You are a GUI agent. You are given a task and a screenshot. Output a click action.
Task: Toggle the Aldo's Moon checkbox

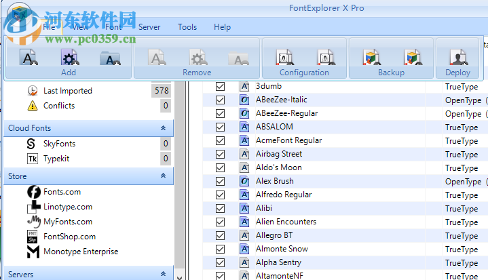pyautogui.click(x=220, y=167)
